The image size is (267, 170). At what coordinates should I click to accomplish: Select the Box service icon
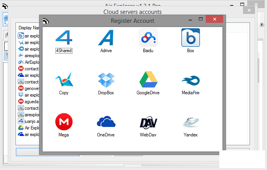(191, 37)
